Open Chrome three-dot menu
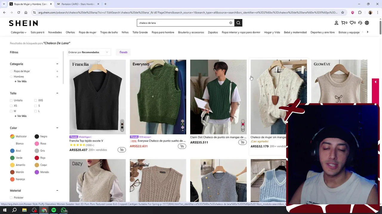 (378, 12)
